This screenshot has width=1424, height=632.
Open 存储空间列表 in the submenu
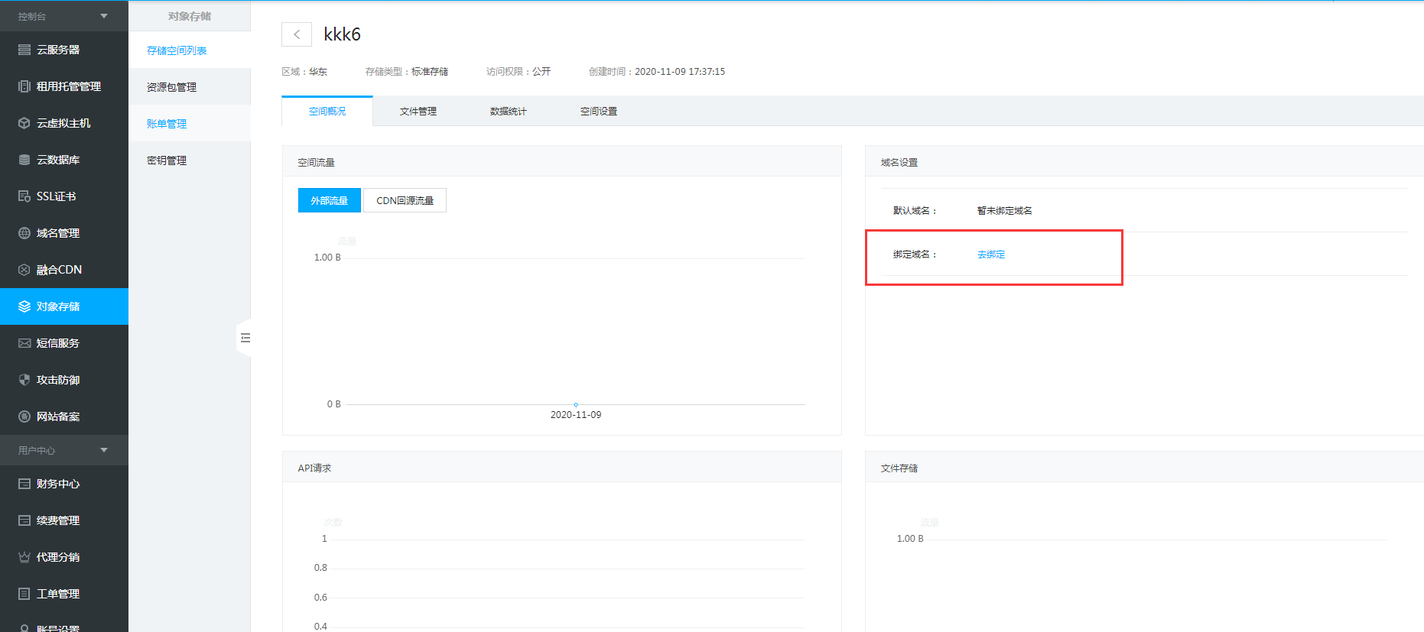[177, 50]
